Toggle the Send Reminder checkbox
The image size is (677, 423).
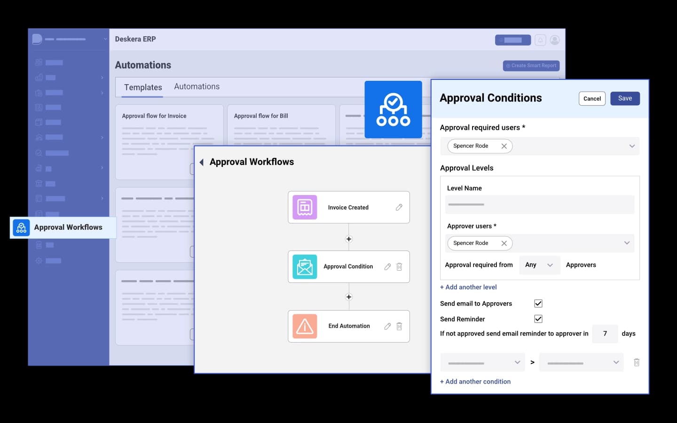[538, 319]
